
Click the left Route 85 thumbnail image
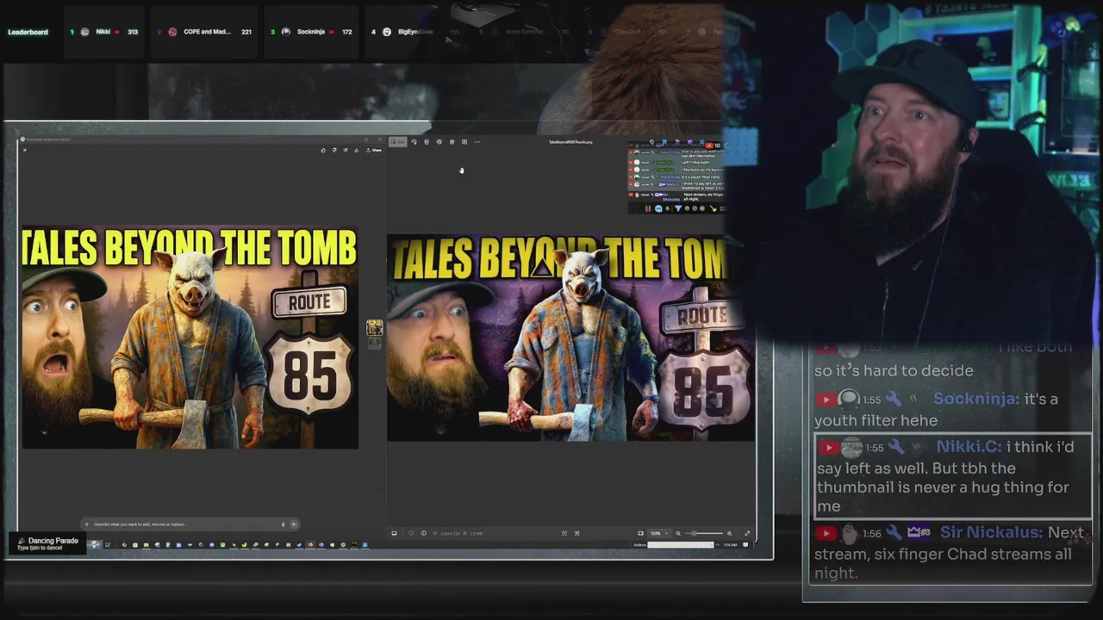190,338
